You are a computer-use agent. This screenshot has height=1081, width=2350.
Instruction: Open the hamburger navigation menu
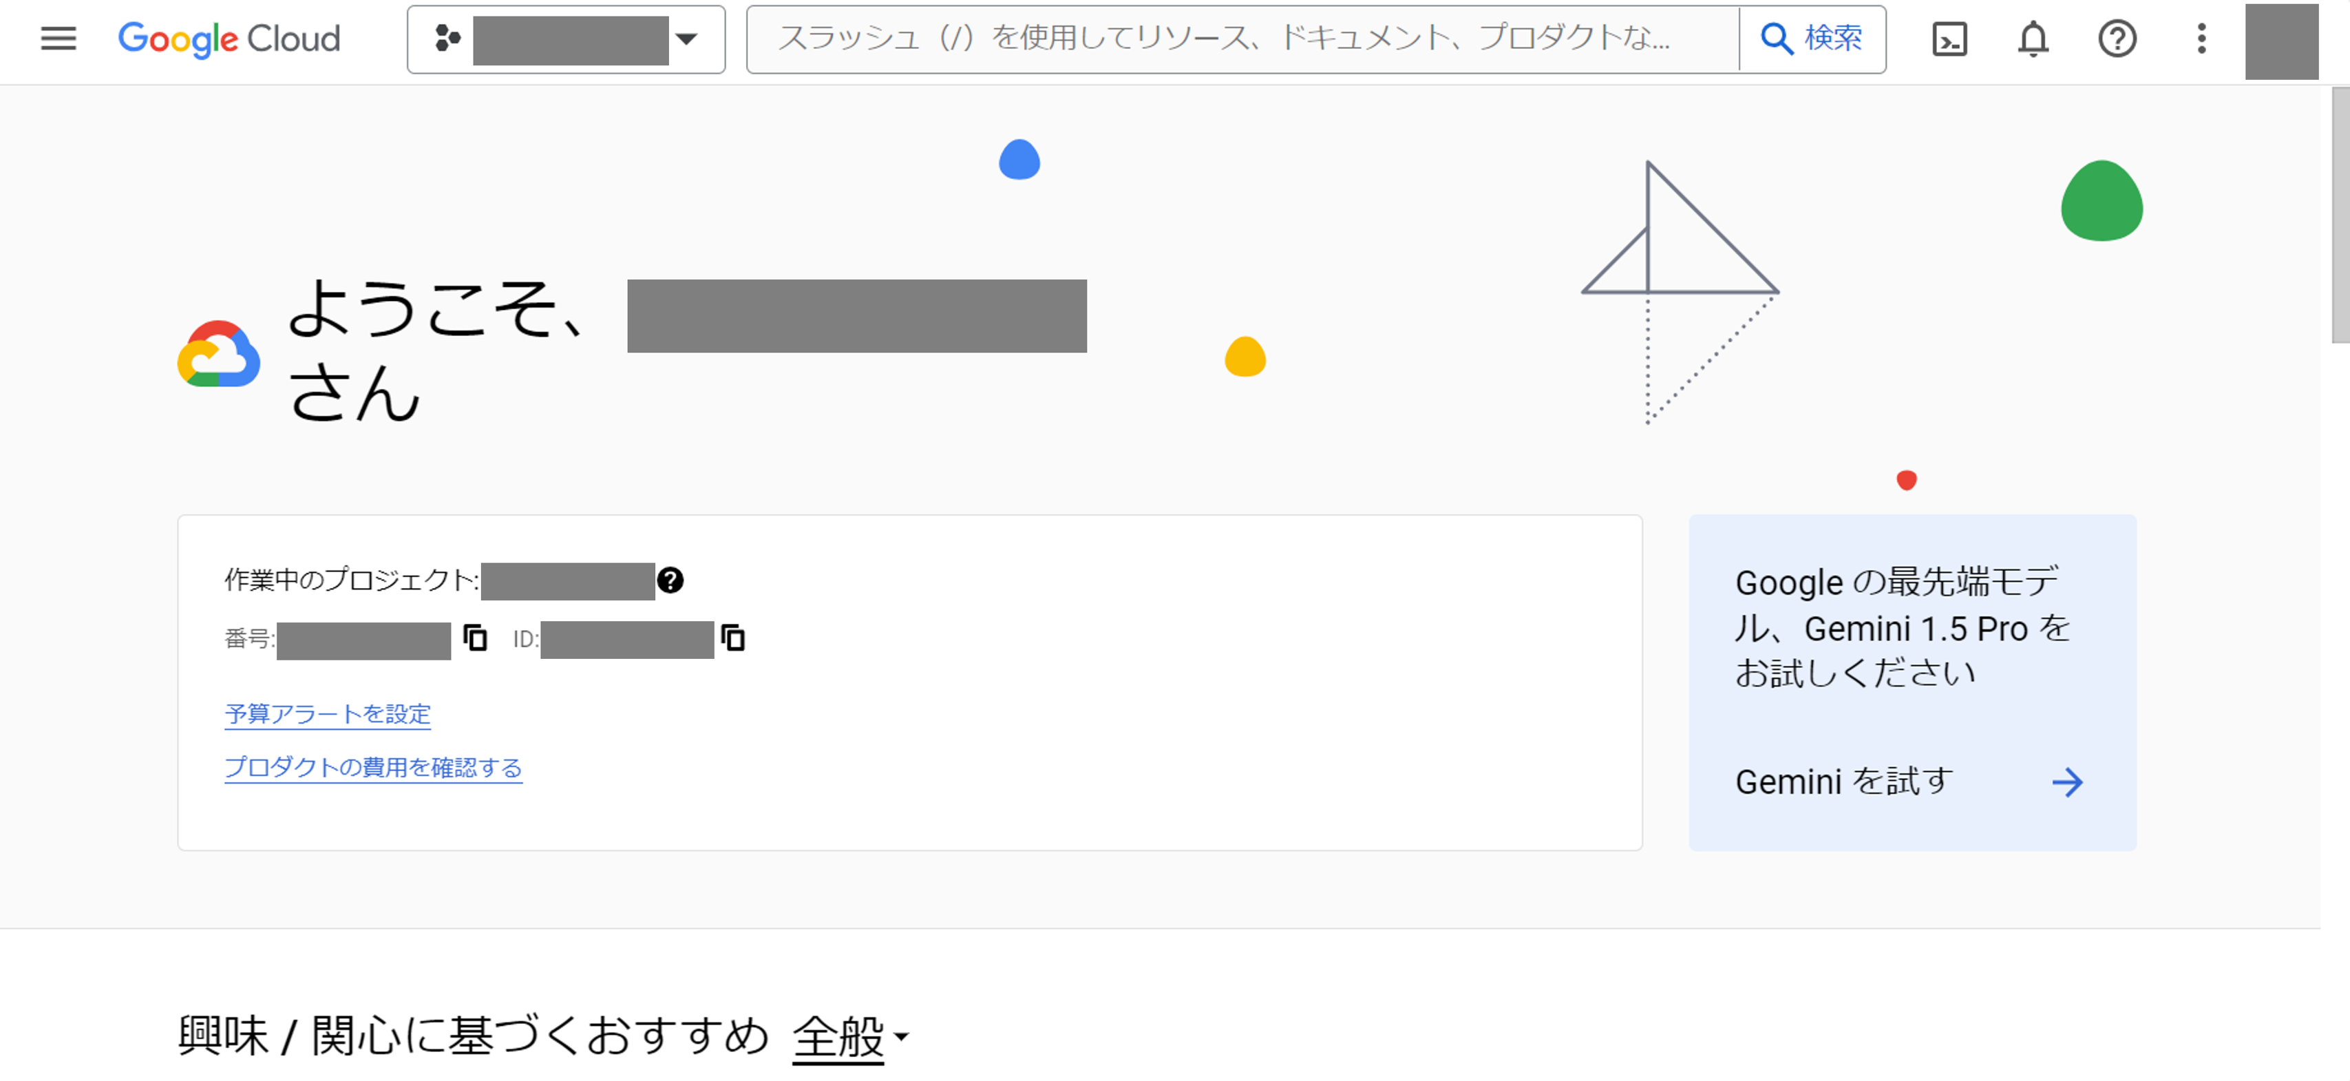(59, 39)
